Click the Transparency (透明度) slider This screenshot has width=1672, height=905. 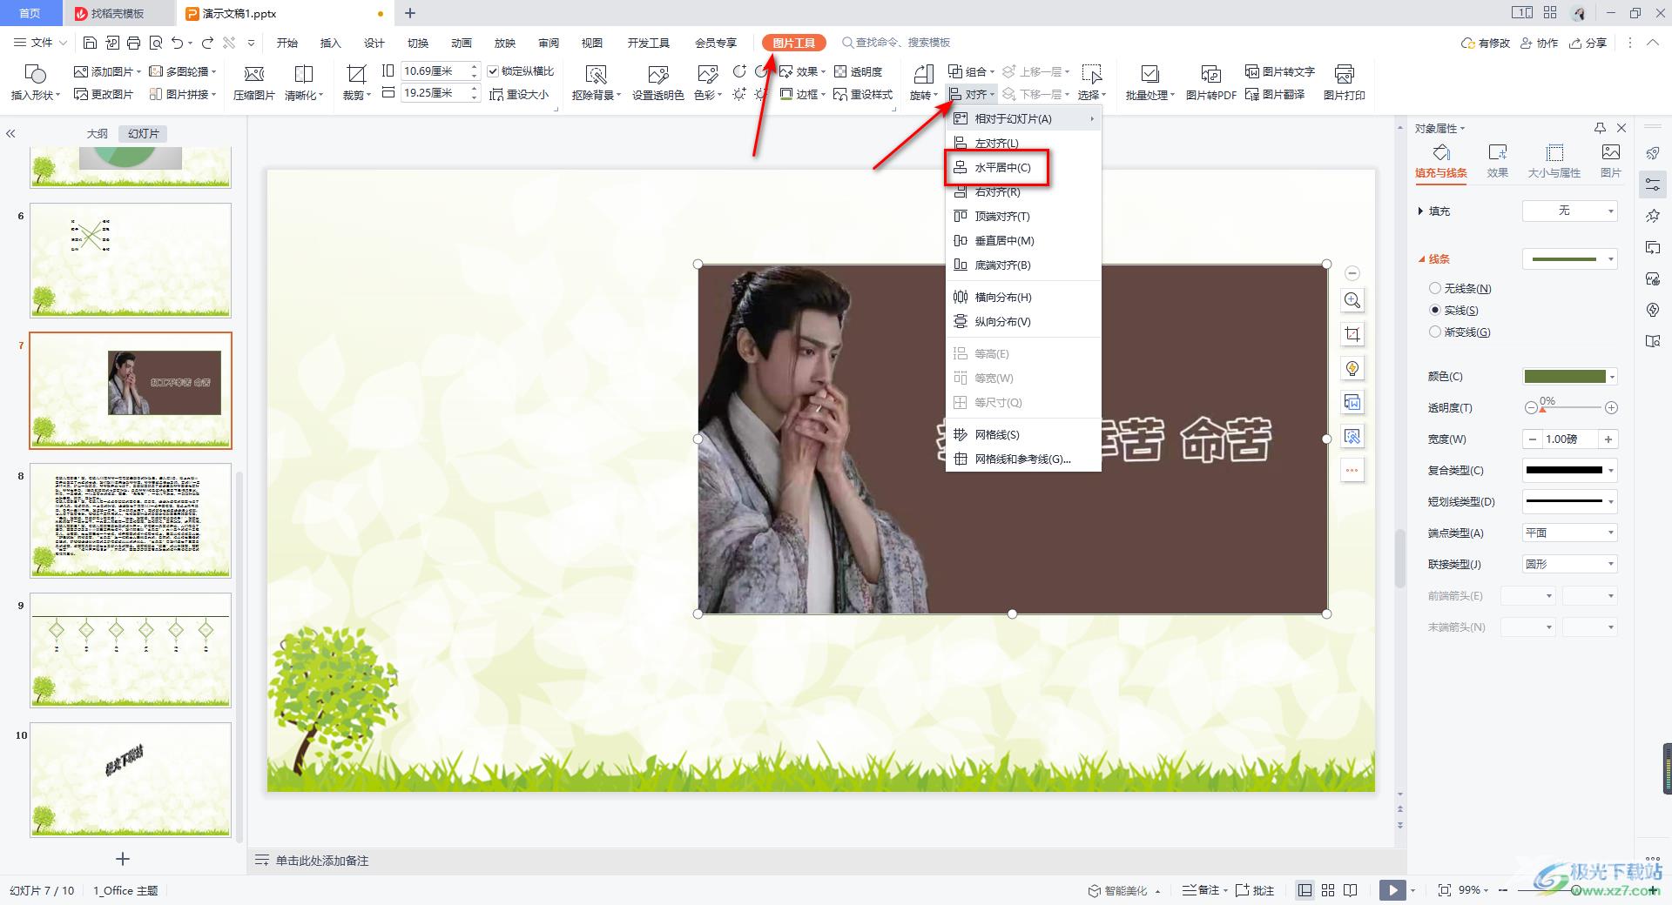(x=1571, y=407)
